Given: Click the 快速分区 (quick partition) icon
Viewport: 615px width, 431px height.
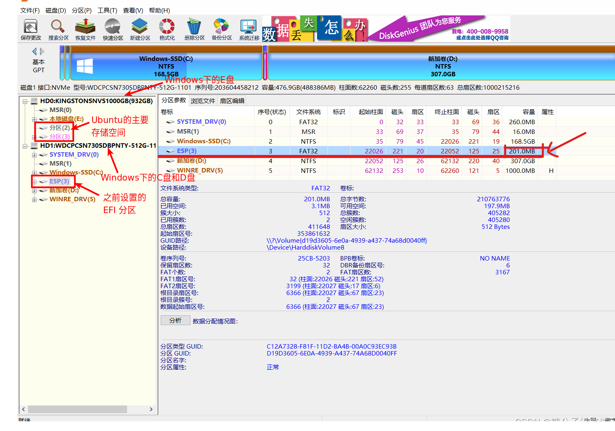Looking at the screenshot, I should tap(112, 28).
